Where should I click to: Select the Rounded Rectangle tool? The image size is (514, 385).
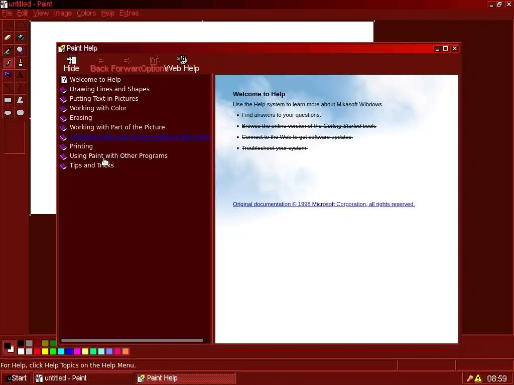point(20,113)
